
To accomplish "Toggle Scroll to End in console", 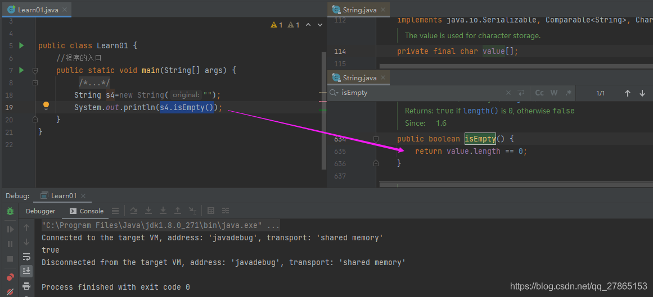I will tap(26, 271).
